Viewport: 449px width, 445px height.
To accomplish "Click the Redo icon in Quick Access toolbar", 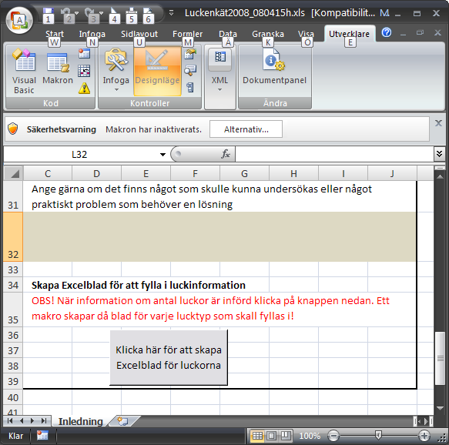I will click(90, 12).
